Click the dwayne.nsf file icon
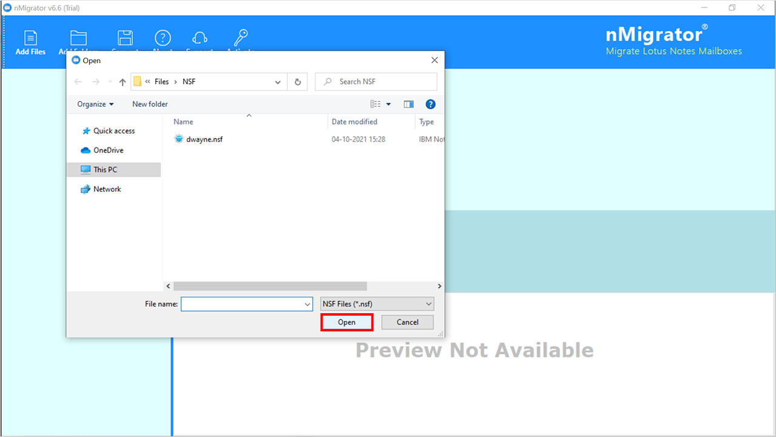 tap(179, 138)
